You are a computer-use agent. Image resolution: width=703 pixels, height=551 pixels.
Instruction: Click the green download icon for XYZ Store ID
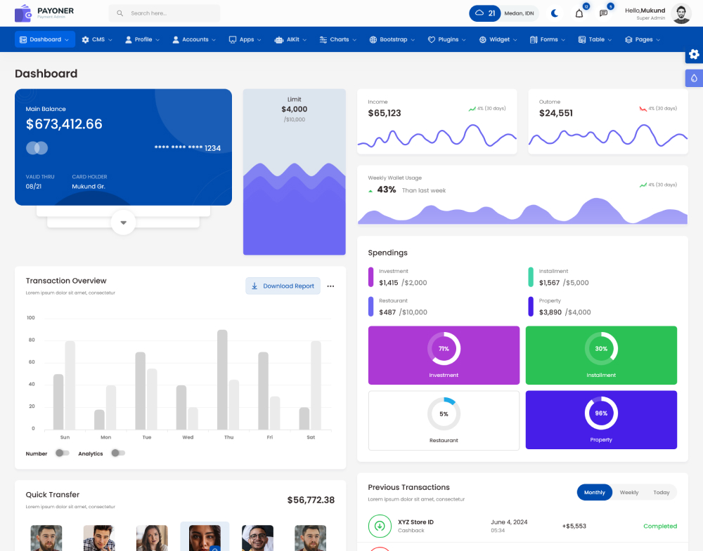coord(380,526)
